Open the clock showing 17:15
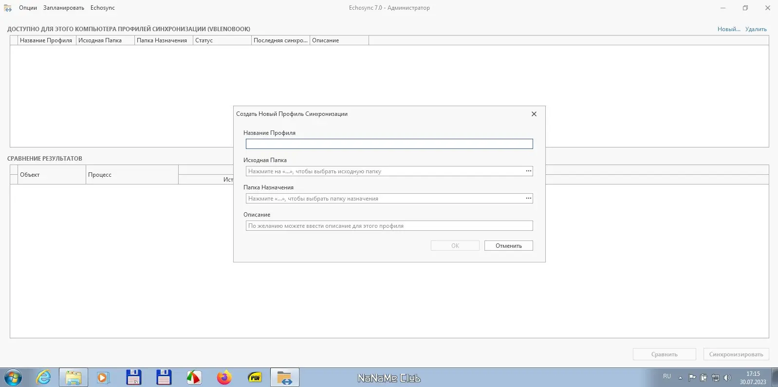Screen dimensions: 778x387 click(753, 378)
